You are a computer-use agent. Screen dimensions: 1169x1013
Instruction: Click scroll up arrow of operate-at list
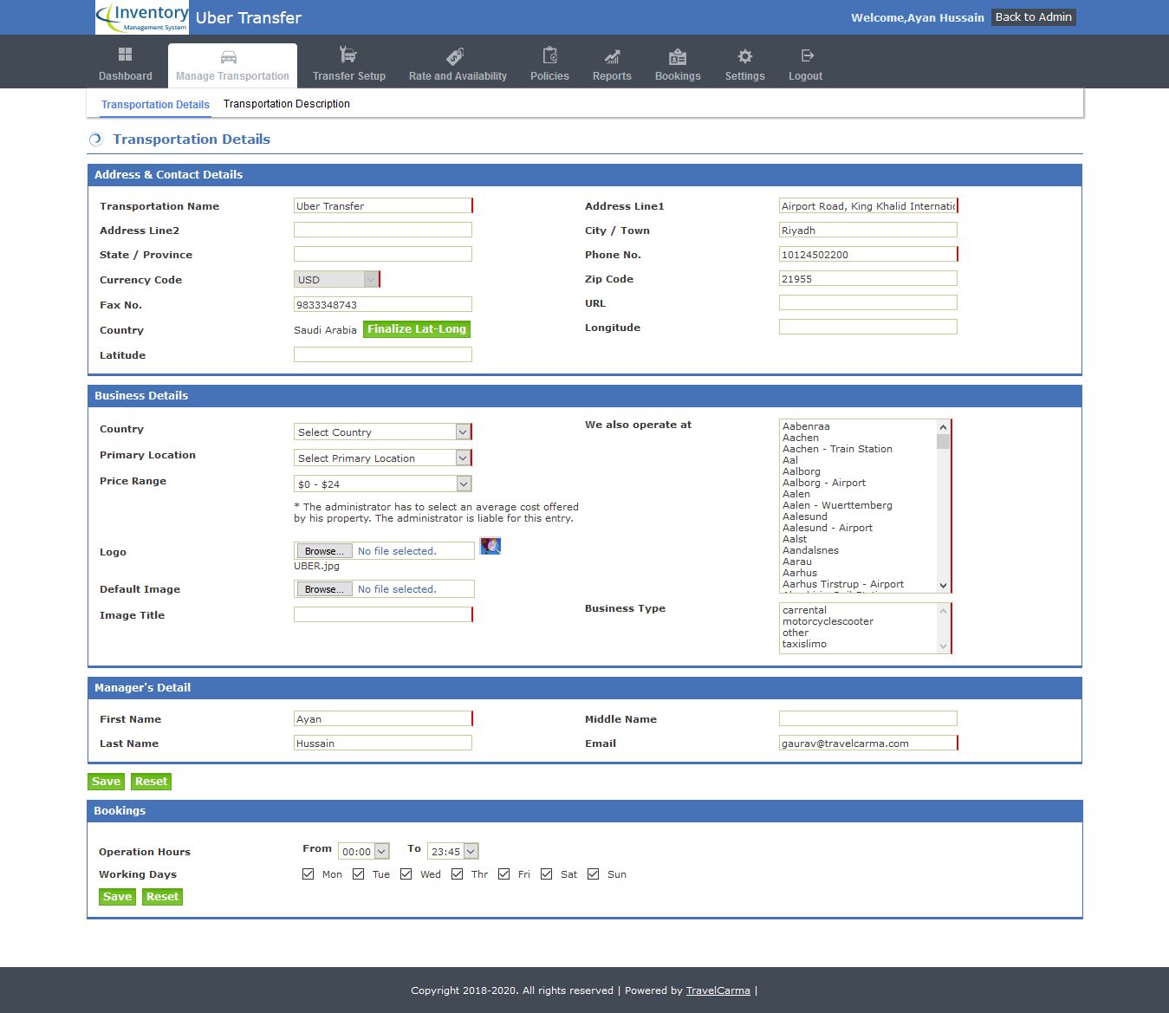click(x=943, y=426)
